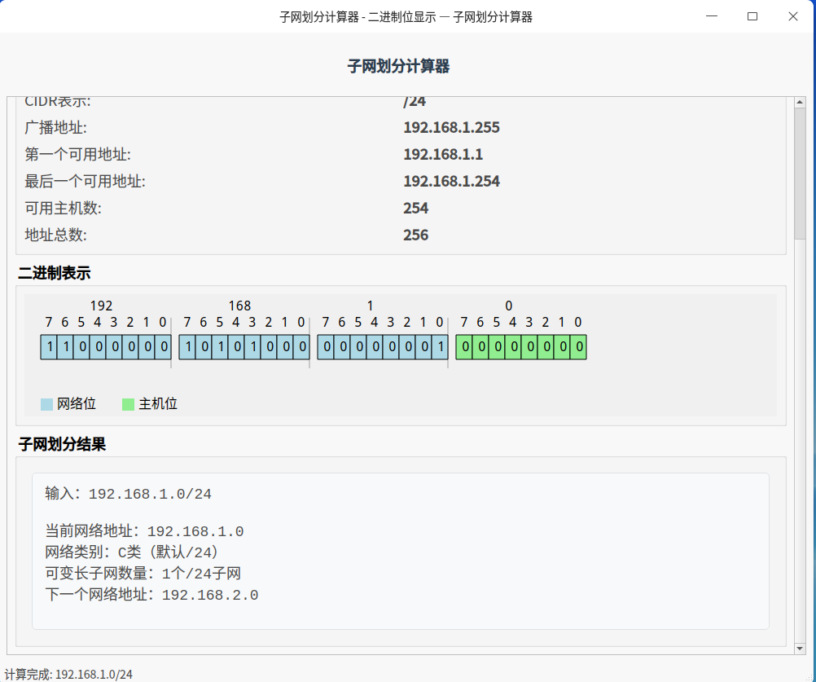Click the 主机位 legend label
816x682 pixels.
[158, 404]
